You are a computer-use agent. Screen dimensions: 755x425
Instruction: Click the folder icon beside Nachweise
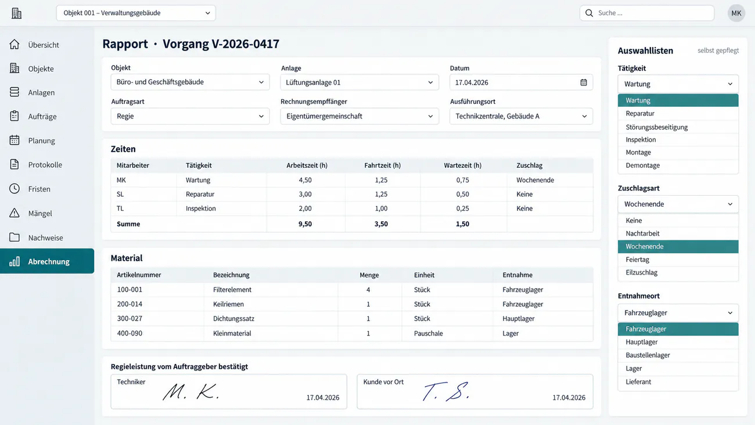click(x=15, y=237)
